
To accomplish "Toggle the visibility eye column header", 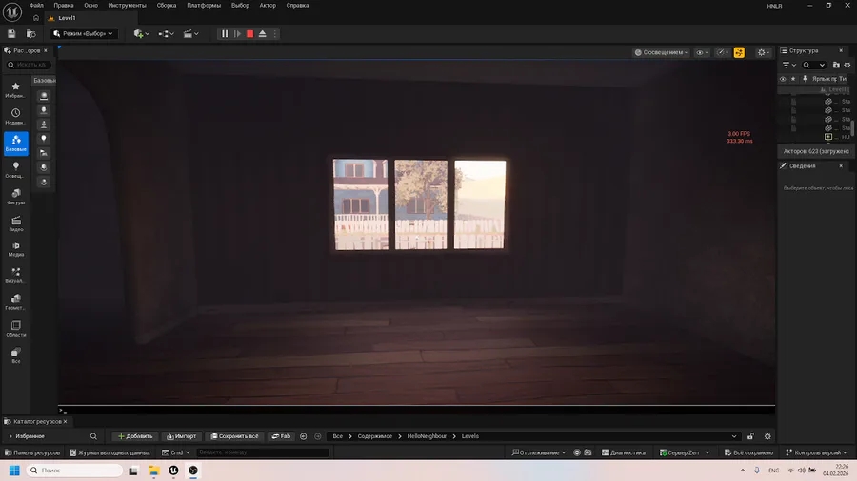I will 783,79.
